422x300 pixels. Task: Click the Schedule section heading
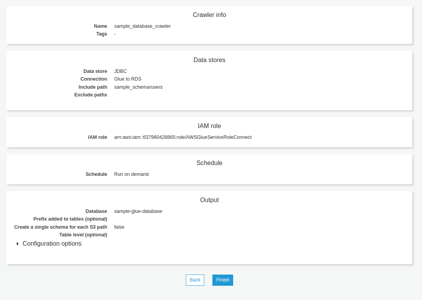click(209, 163)
